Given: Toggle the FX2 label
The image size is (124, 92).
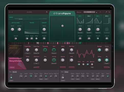Looking at the screenshot, I should point(62,72).
